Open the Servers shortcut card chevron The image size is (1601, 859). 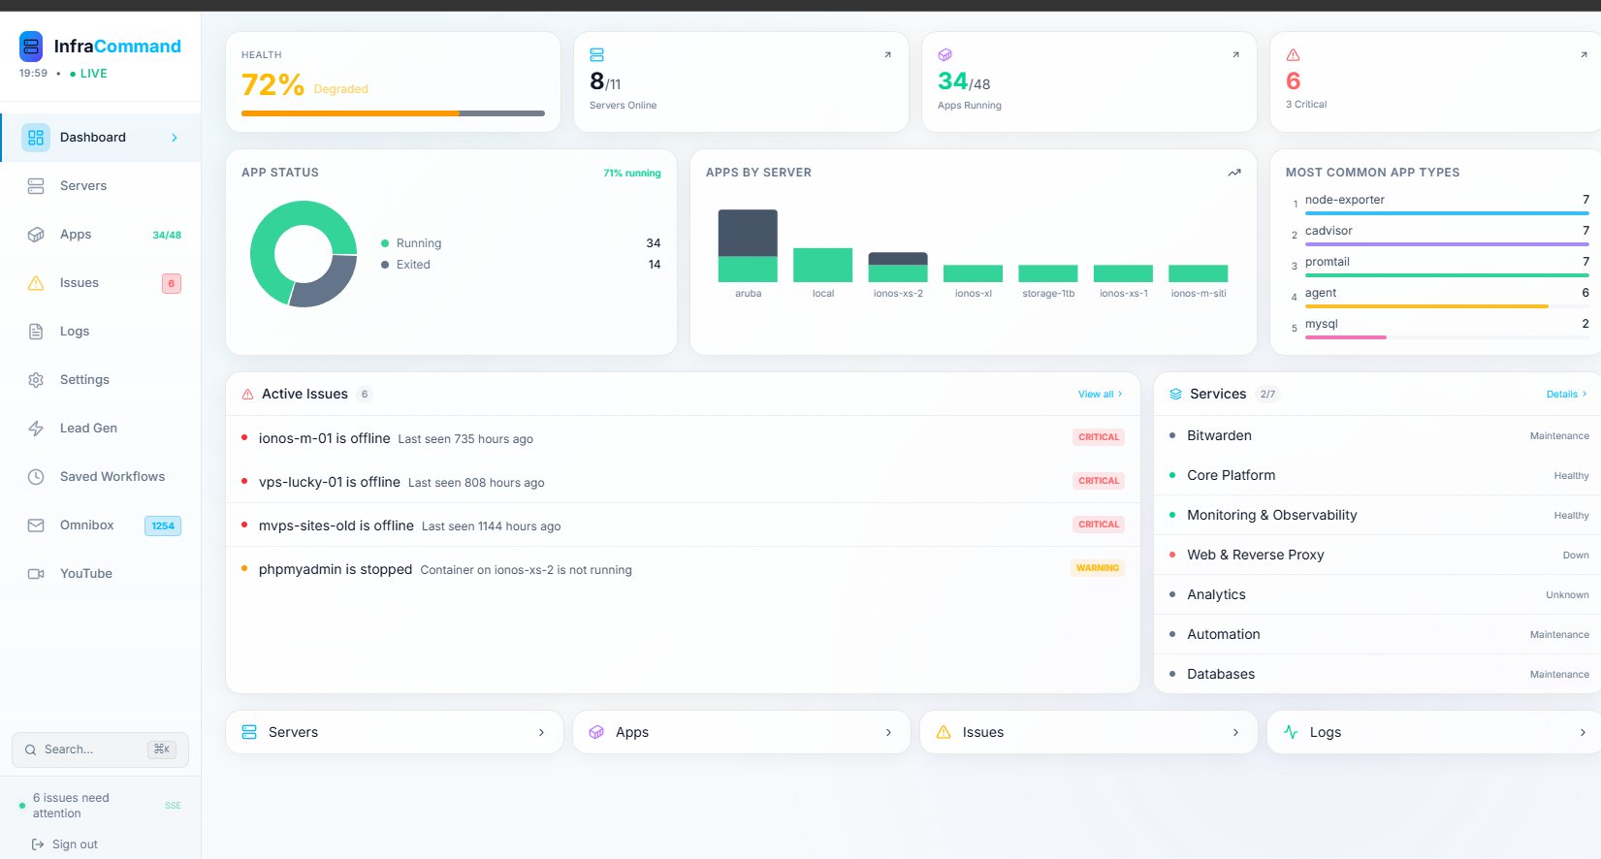tap(541, 733)
